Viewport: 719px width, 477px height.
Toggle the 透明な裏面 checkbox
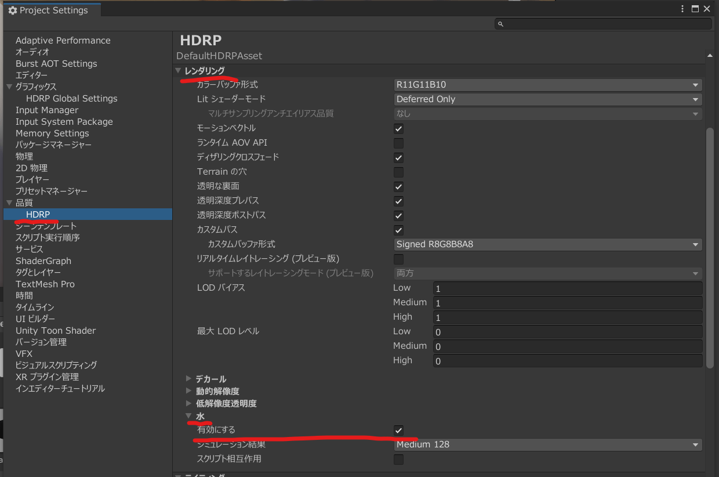pyautogui.click(x=398, y=186)
